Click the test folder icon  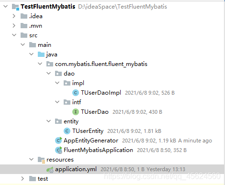click(x=33, y=179)
